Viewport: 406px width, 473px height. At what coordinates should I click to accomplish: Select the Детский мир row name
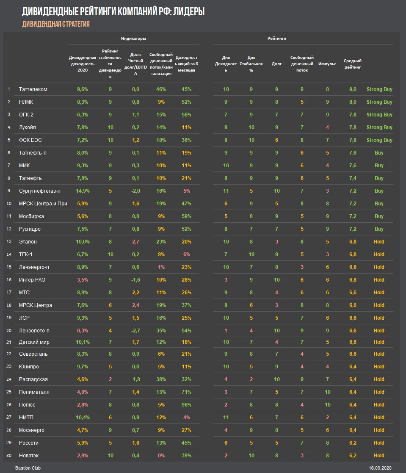point(34,342)
